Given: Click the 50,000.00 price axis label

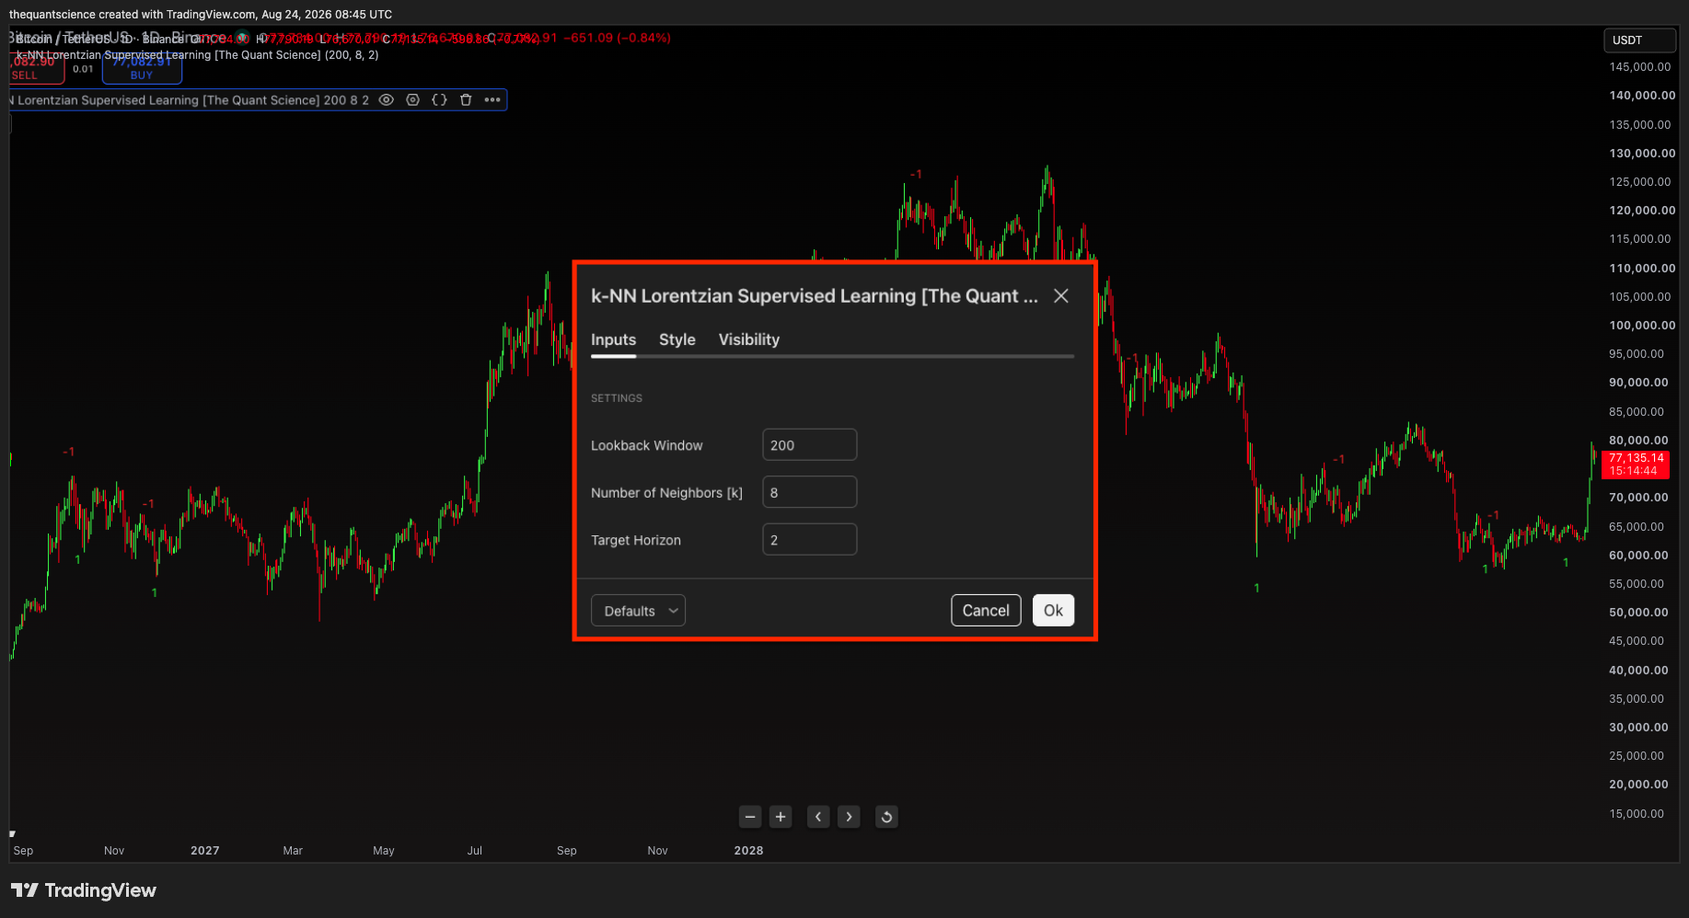Looking at the screenshot, I should point(1638,613).
